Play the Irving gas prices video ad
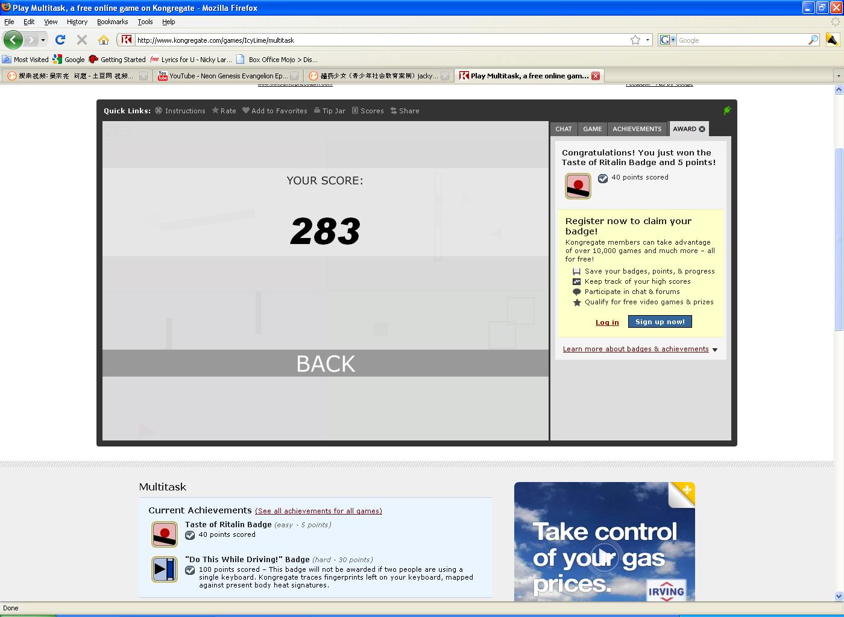 604,557
